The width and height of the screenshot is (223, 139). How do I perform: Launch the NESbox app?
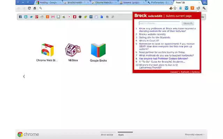73,52
